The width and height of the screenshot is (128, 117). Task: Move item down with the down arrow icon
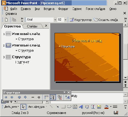pyautogui.click(x=26, y=97)
